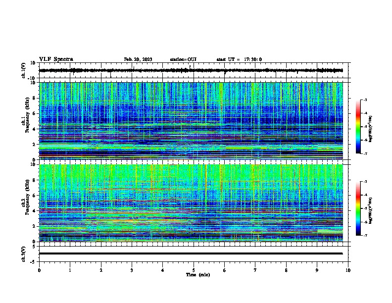Viewport: 392px width, 303px height.
Task: Click the "ch.3(V)" axis label
Action: pyautogui.click(x=24, y=254)
